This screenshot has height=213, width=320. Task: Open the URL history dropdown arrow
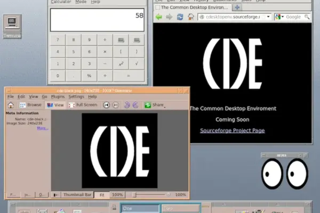point(268,17)
